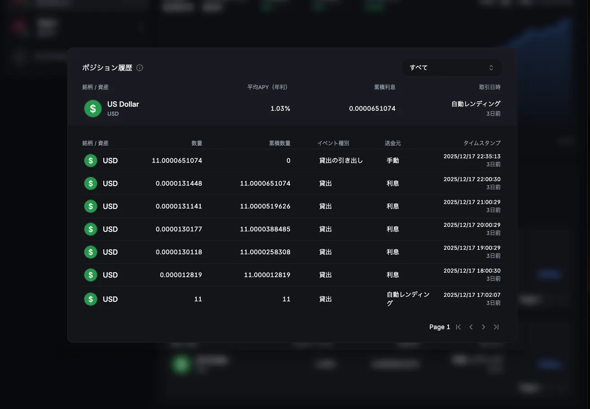Screen dimensions: 590x409
Task: Click USD icon in the 自動レンディング row
Action: 91,299
